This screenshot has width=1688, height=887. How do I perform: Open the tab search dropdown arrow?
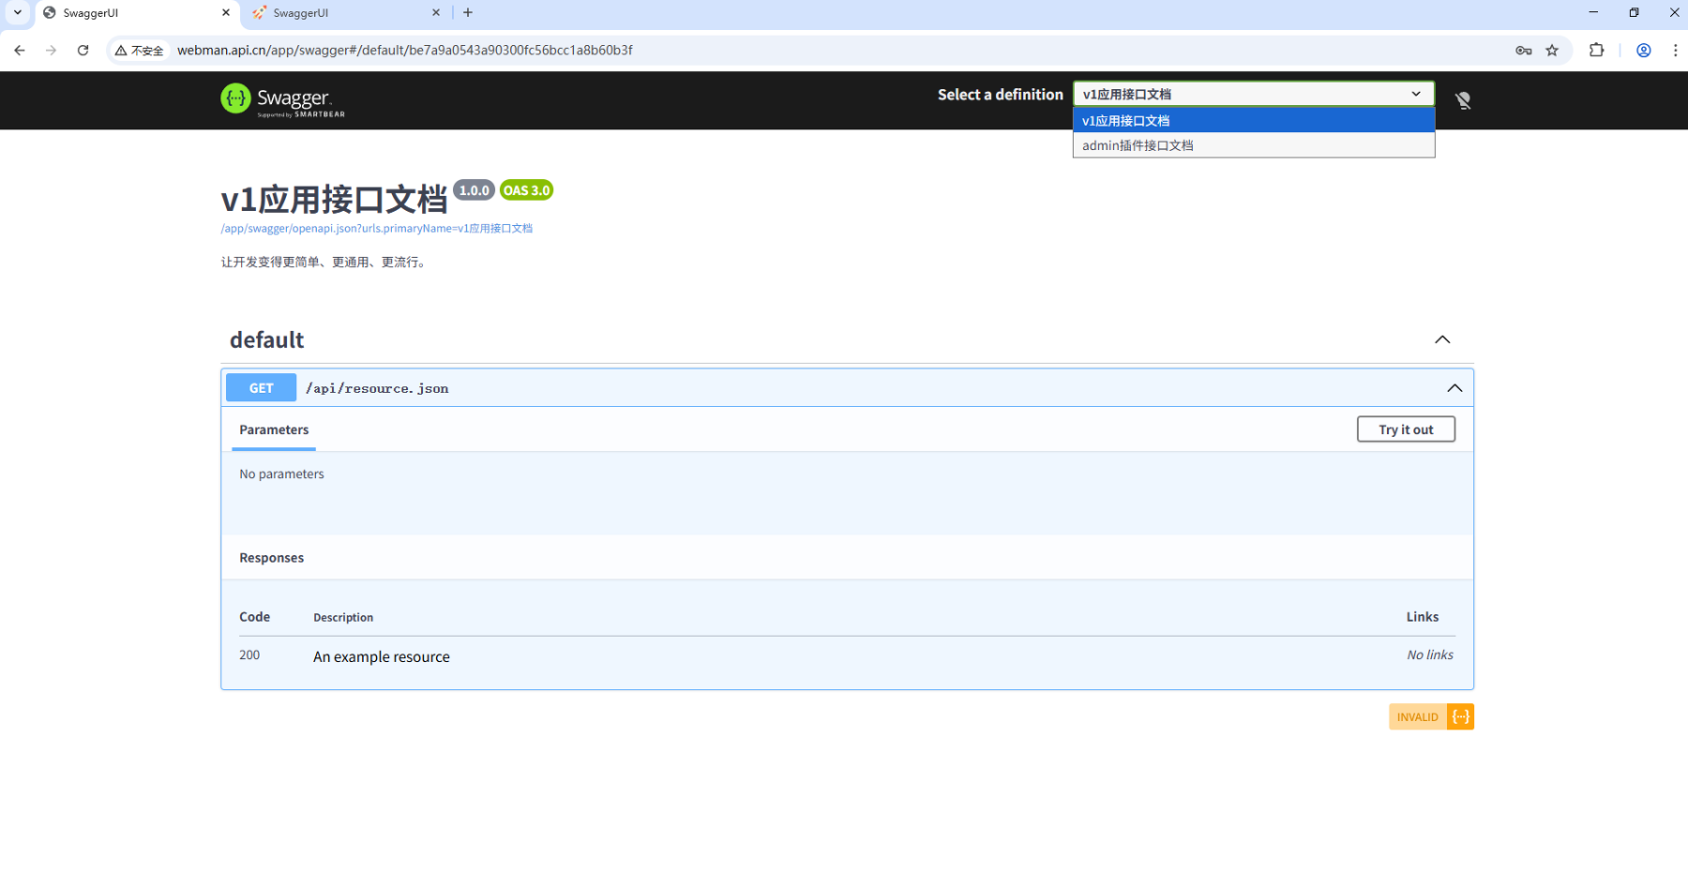17,13
